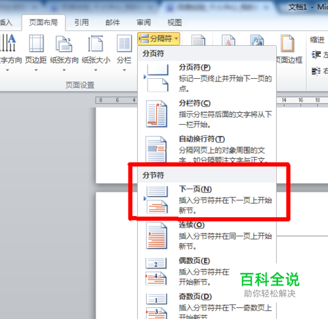The width and height of the screenshot is (328, 319).
Task: Choose 自动换行符(T) text wrapping break
Action: [x=207, y=149]
